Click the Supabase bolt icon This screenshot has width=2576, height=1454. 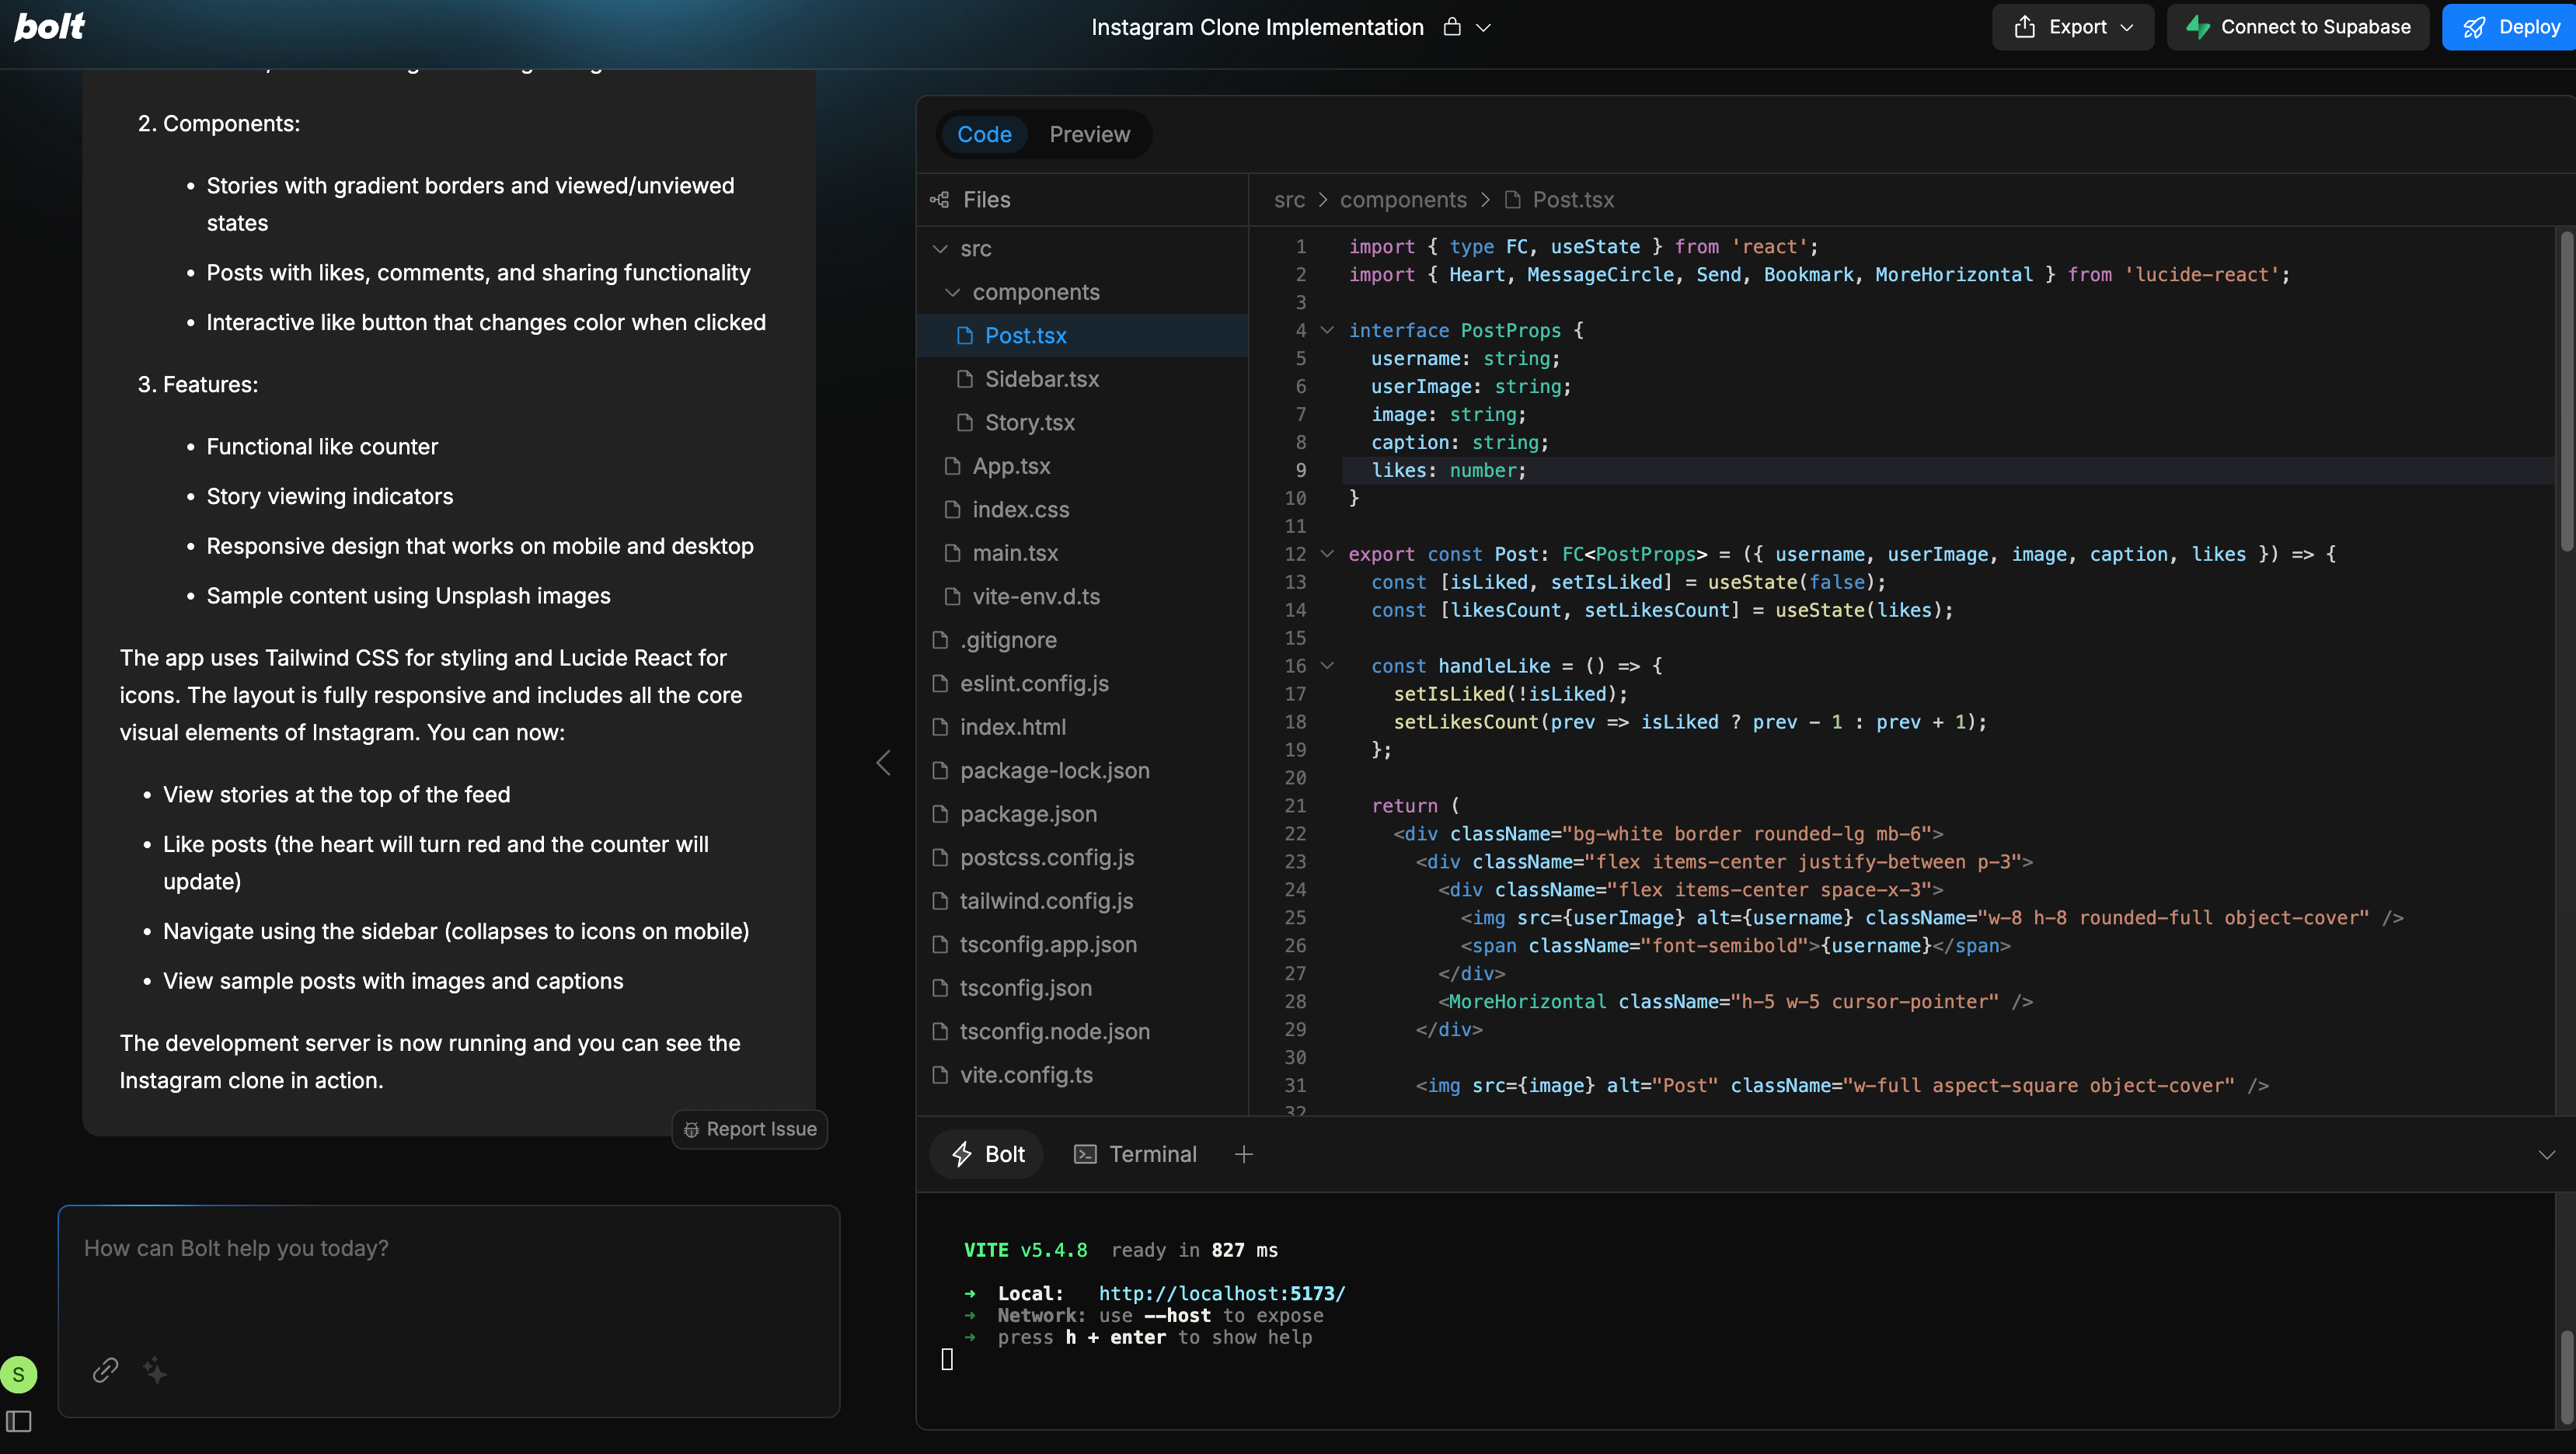pyautogui.click(x=2198, y=27)
